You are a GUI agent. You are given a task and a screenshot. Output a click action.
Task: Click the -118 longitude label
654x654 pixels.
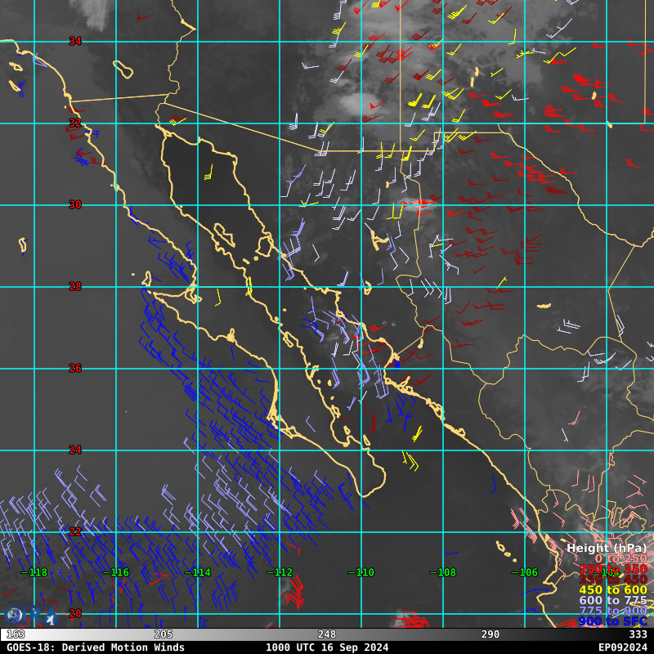34,572
